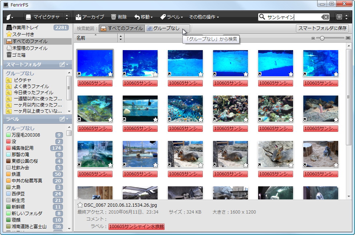Collapse the グループなし label group header

(x=20, y=128)
